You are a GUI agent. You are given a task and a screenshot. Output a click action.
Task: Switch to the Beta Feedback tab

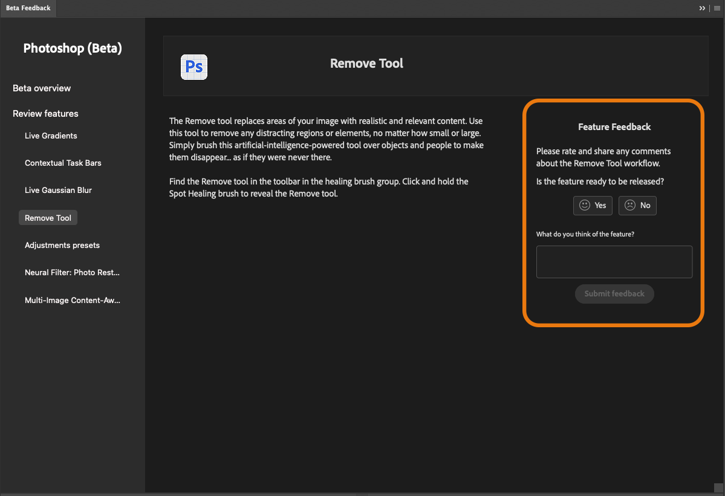pyautogui.click(x=28, y=8)
